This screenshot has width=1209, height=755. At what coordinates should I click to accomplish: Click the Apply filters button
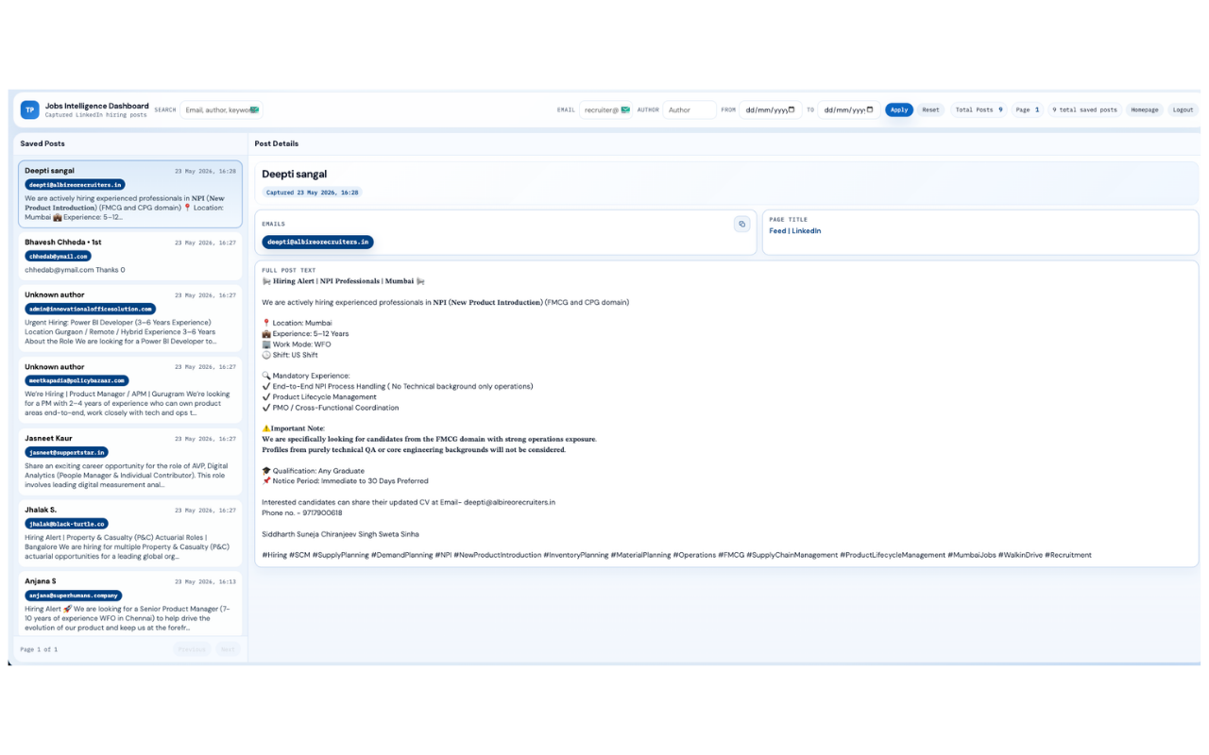click(899, 109)
